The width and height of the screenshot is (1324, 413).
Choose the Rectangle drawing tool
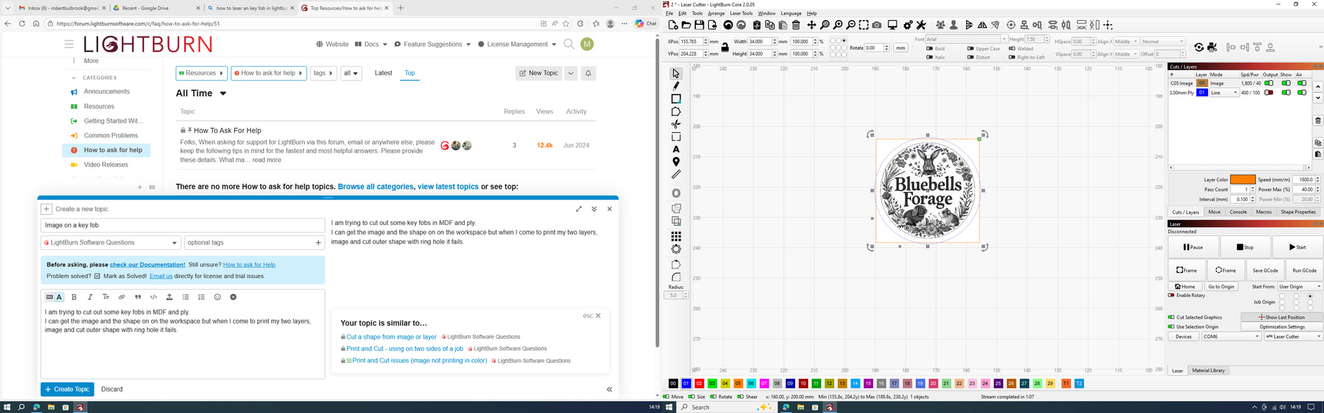[x=676, y=98]
